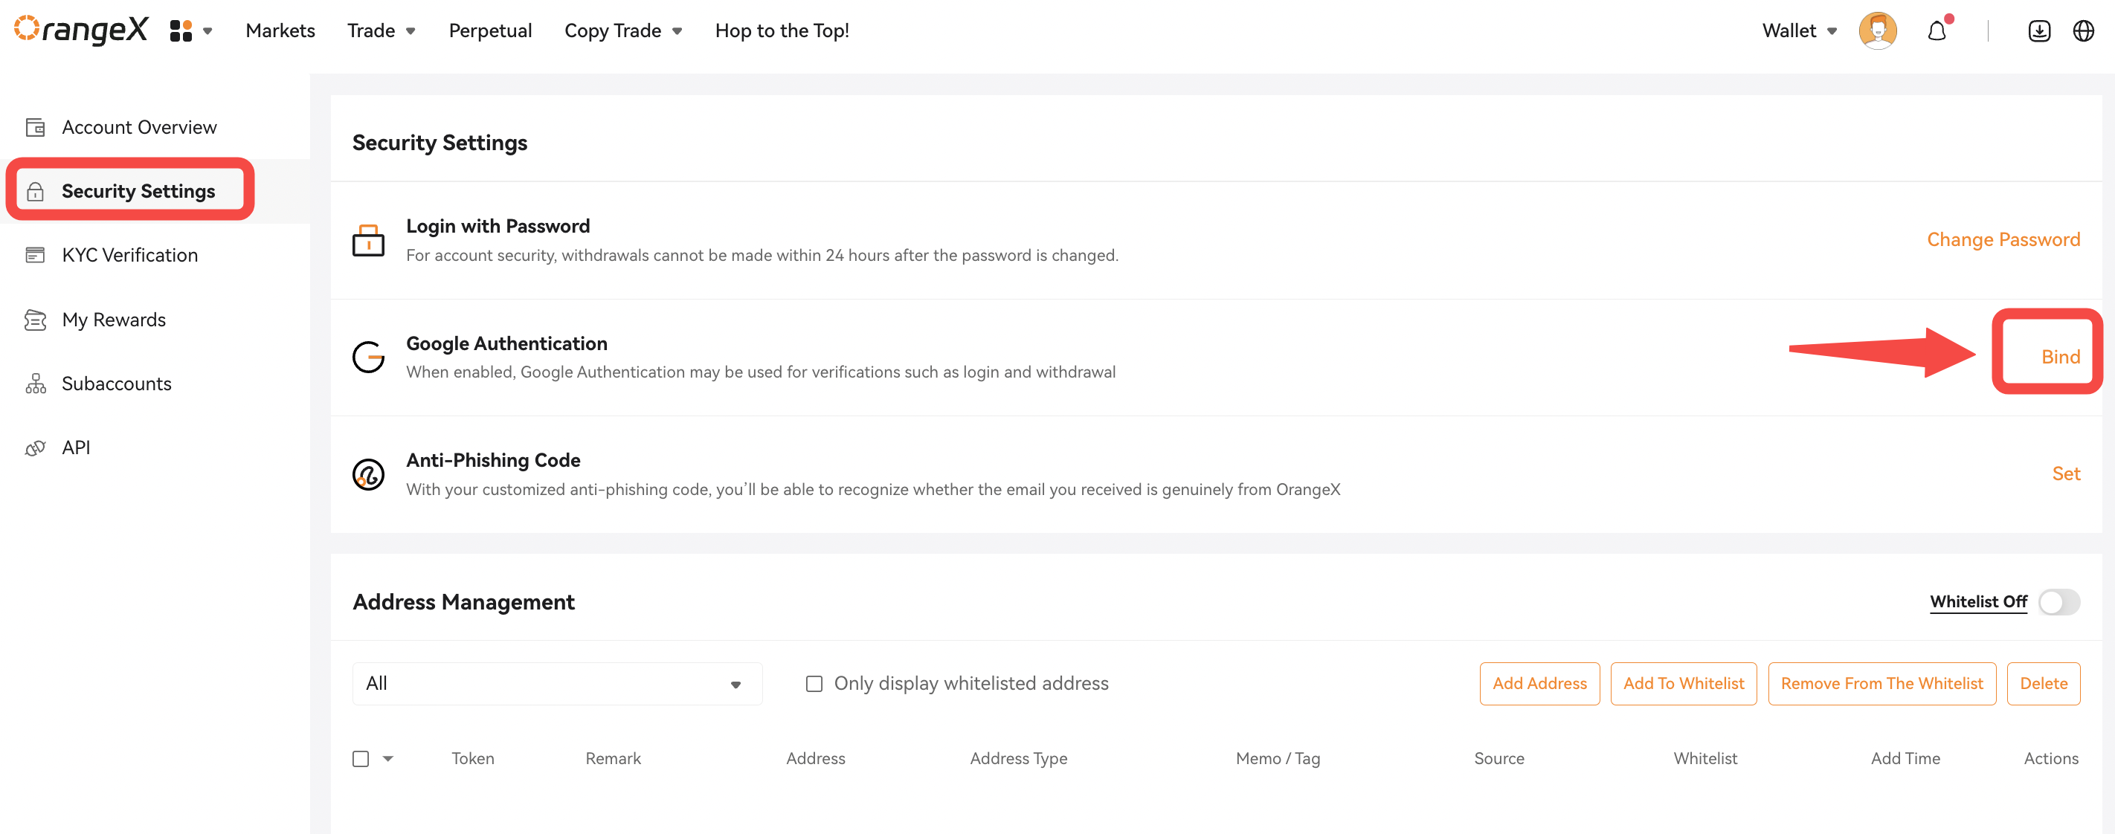Click the Login with Password title

pyautogui.click(x=498, y=226)
